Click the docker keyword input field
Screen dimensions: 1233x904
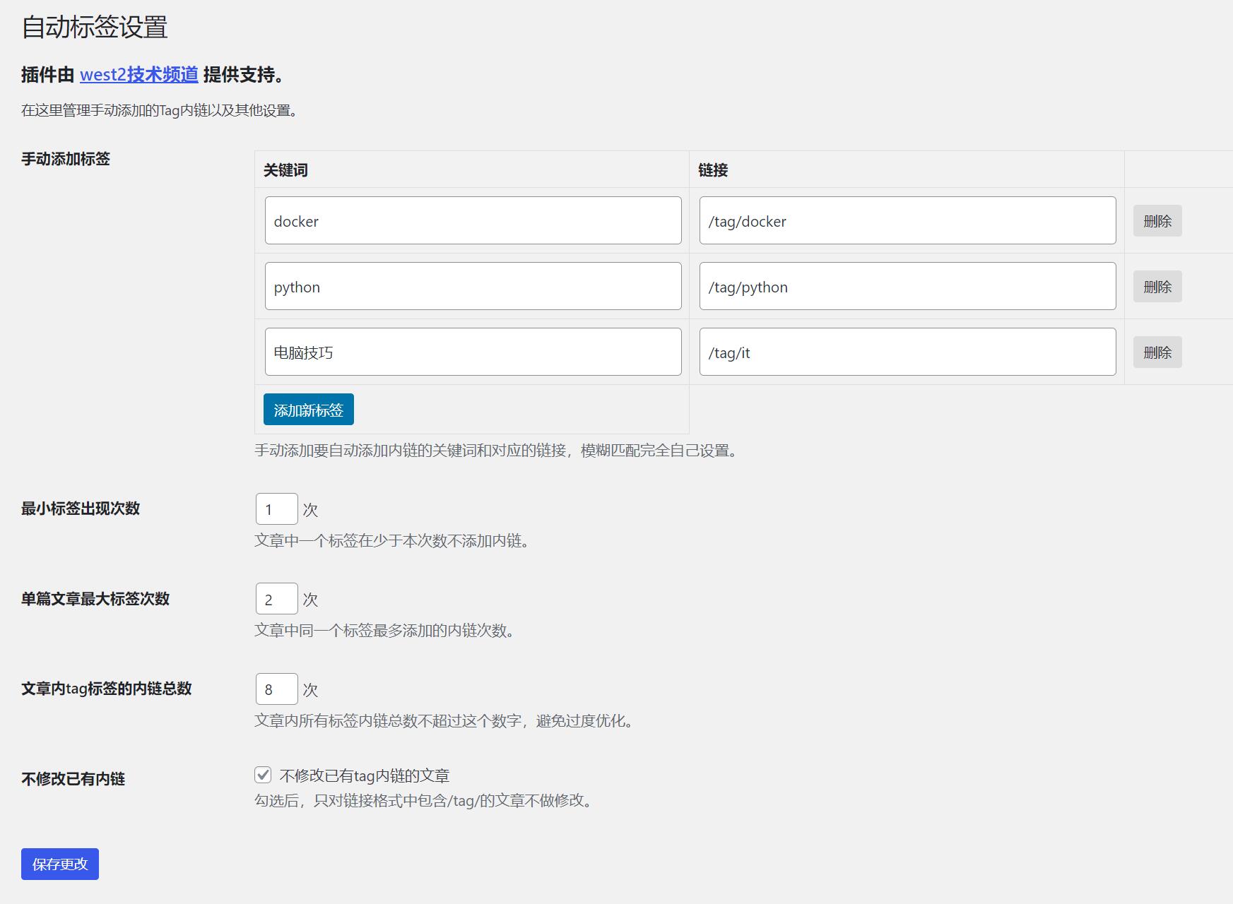tap(473, 220)
